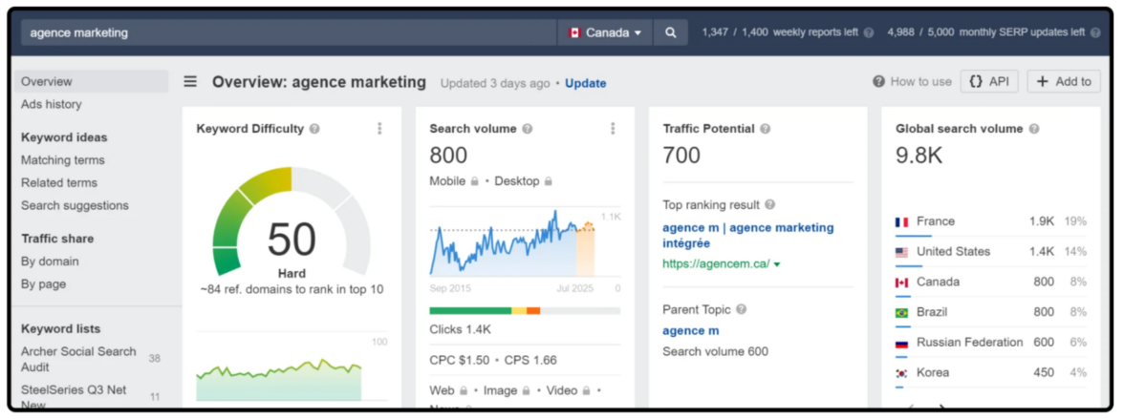The height and width of the screenshot is (419, 1124).
Task: Open Search volume three-dot options menu
Action: [613, 129]
